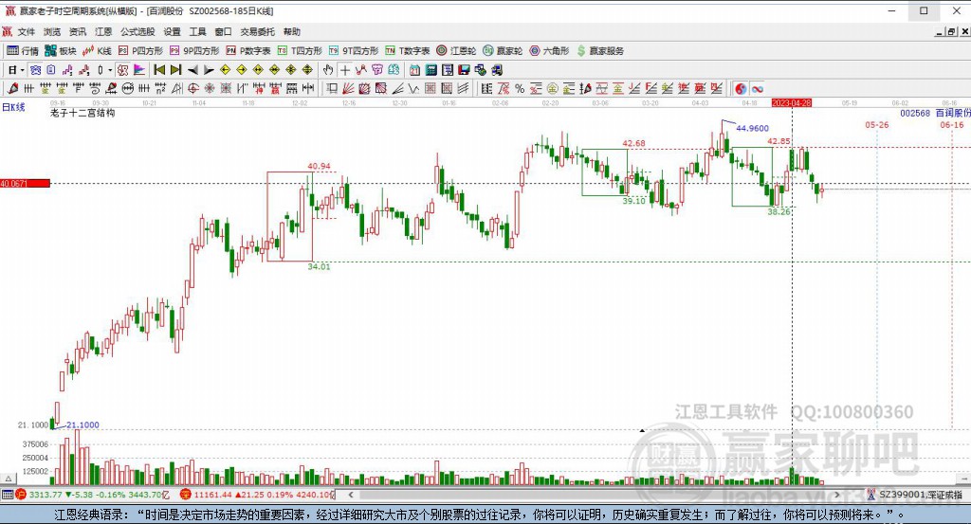Viewport: 971px width, 524px height.
Task: Click the 老子十二宫结构 indicator title
Action: pos(82,113)
